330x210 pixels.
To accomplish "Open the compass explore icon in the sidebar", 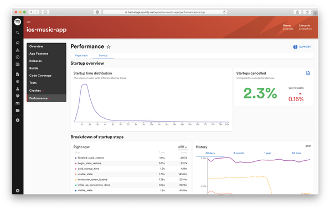I will point(18,57).
